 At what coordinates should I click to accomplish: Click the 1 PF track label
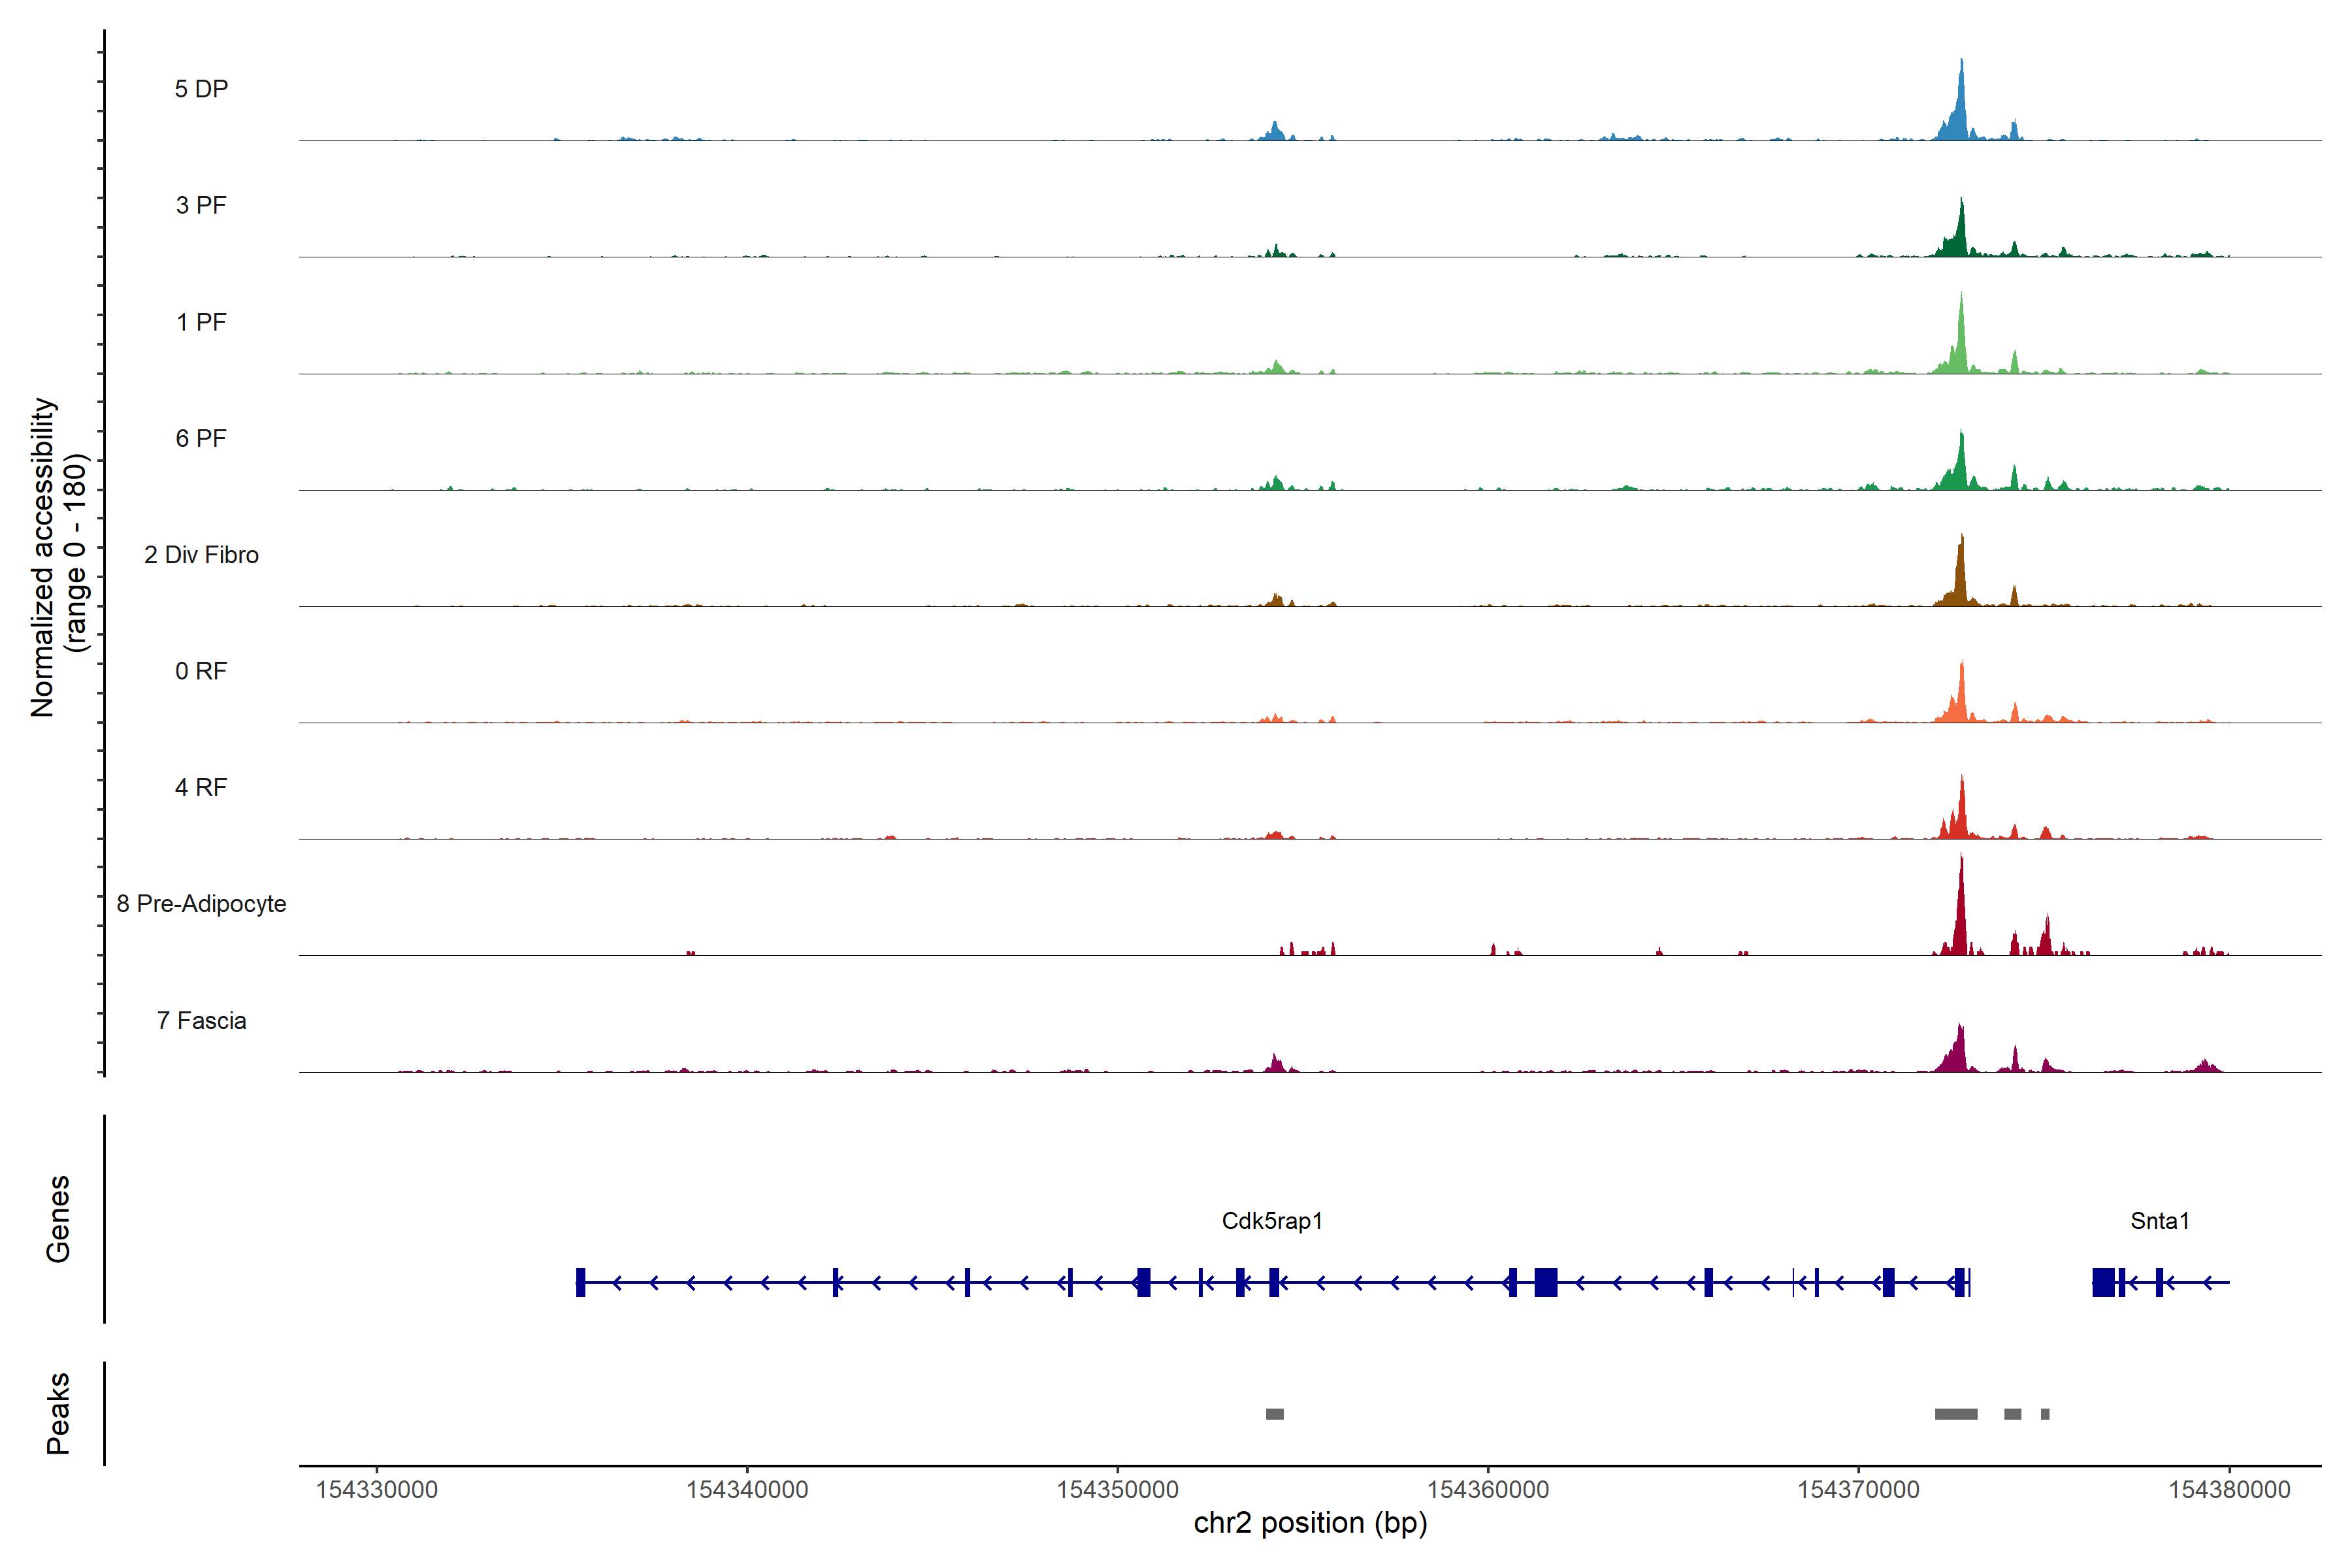tap(201, 322)
